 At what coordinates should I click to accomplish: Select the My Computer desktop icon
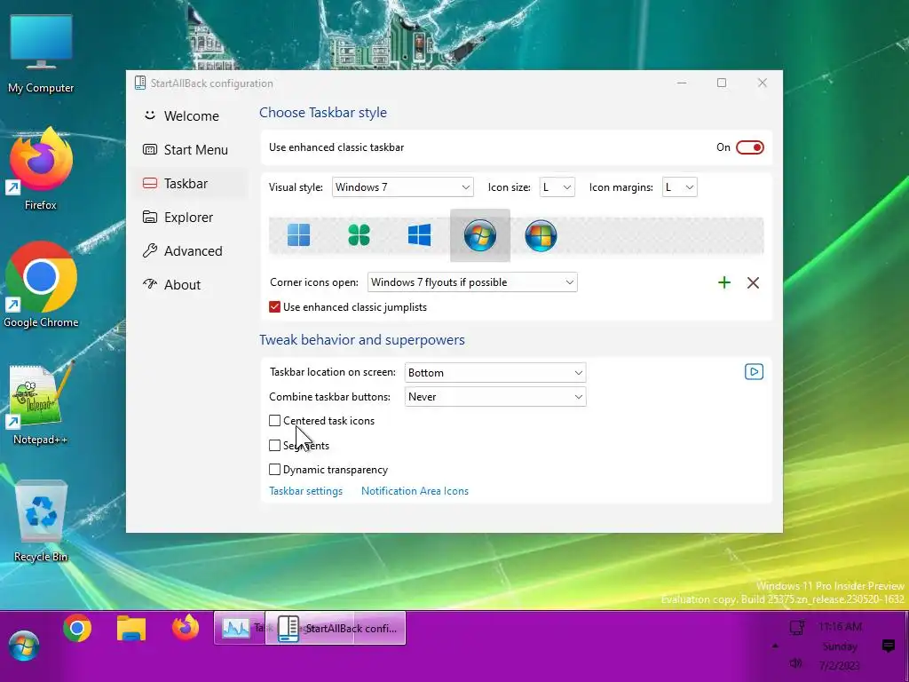(41, 54)
